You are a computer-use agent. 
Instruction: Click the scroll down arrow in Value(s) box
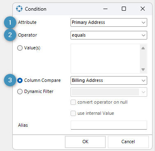(x=143, y=70)
